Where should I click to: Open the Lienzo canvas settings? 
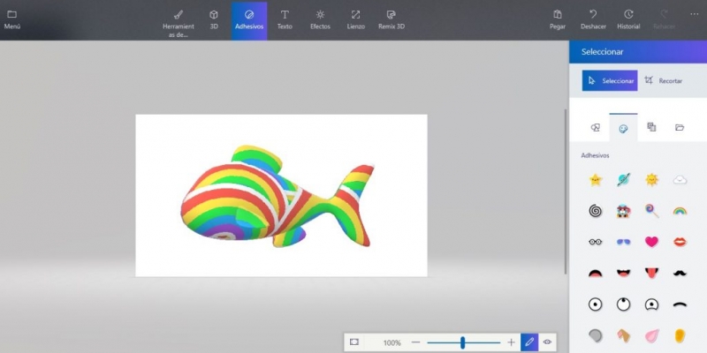(x=354, y=19)
